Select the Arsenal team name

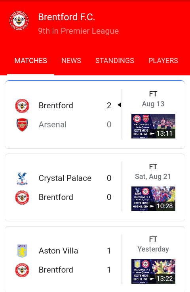point(53,125)
